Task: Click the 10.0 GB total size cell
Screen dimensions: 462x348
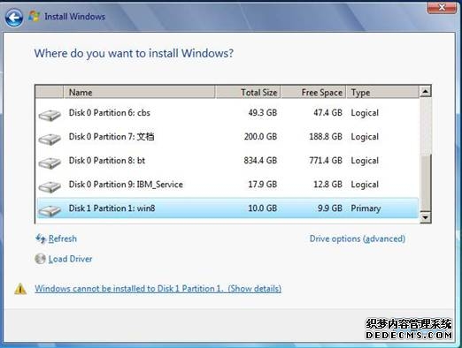Action: (x=263, y=208)
